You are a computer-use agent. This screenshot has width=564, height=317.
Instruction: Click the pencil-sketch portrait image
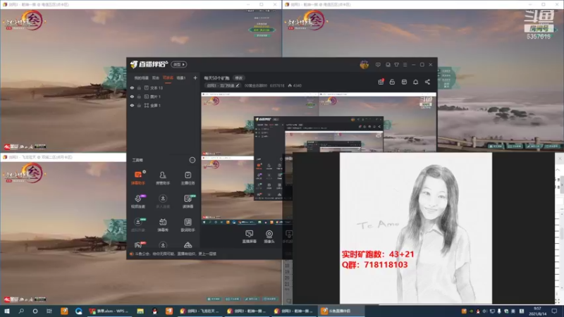pos(416,228)
